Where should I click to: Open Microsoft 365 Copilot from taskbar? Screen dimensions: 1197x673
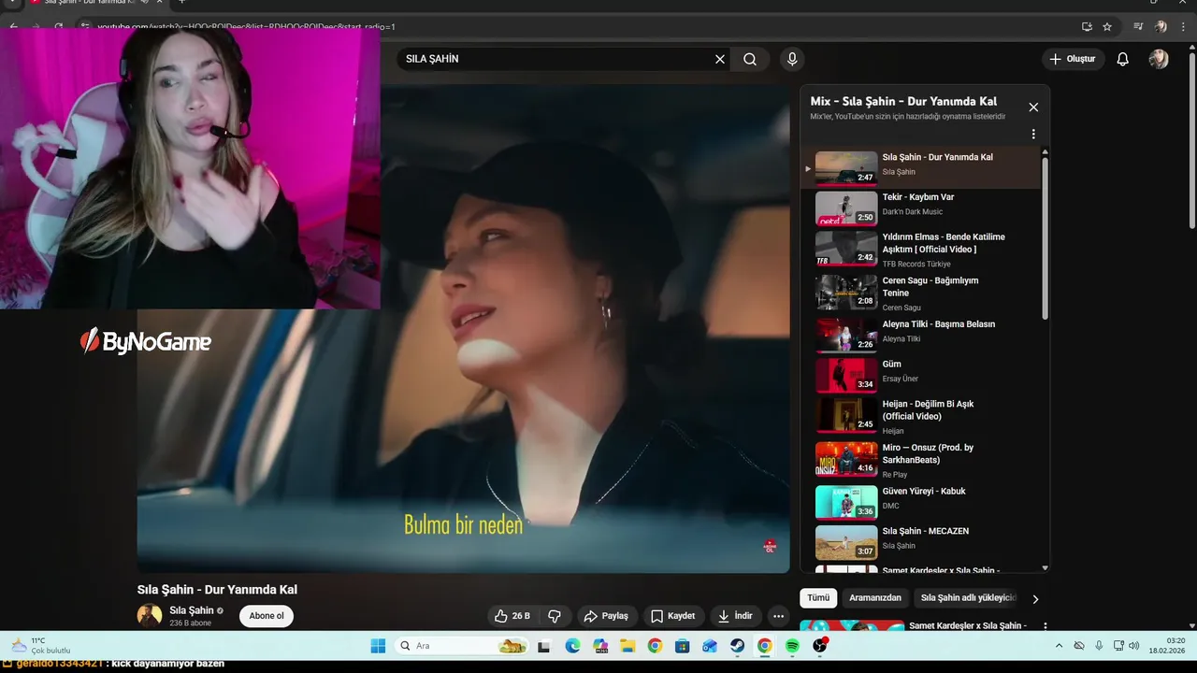(599, 646)
